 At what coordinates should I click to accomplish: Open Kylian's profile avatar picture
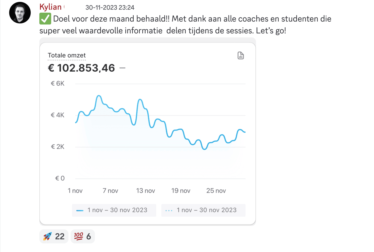click(x=20, y=13)
